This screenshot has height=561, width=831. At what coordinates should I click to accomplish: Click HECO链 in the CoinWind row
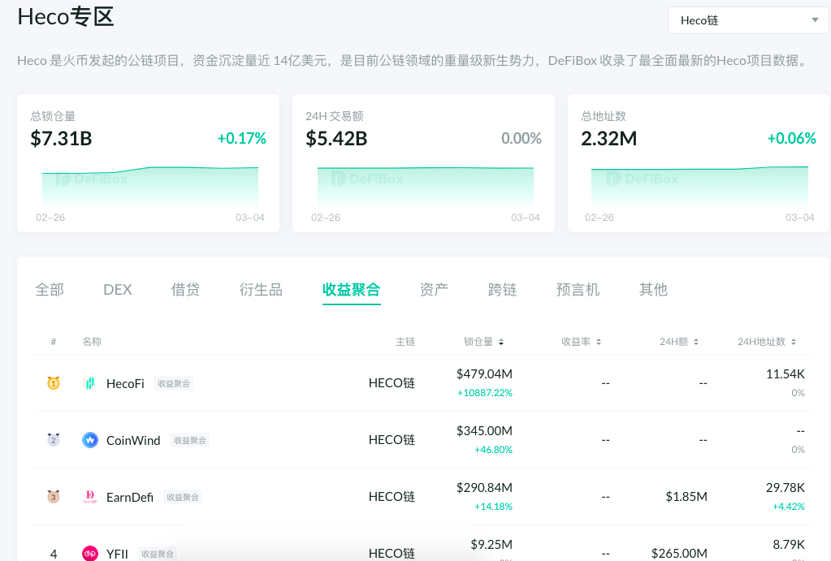(x=392, y=440)
